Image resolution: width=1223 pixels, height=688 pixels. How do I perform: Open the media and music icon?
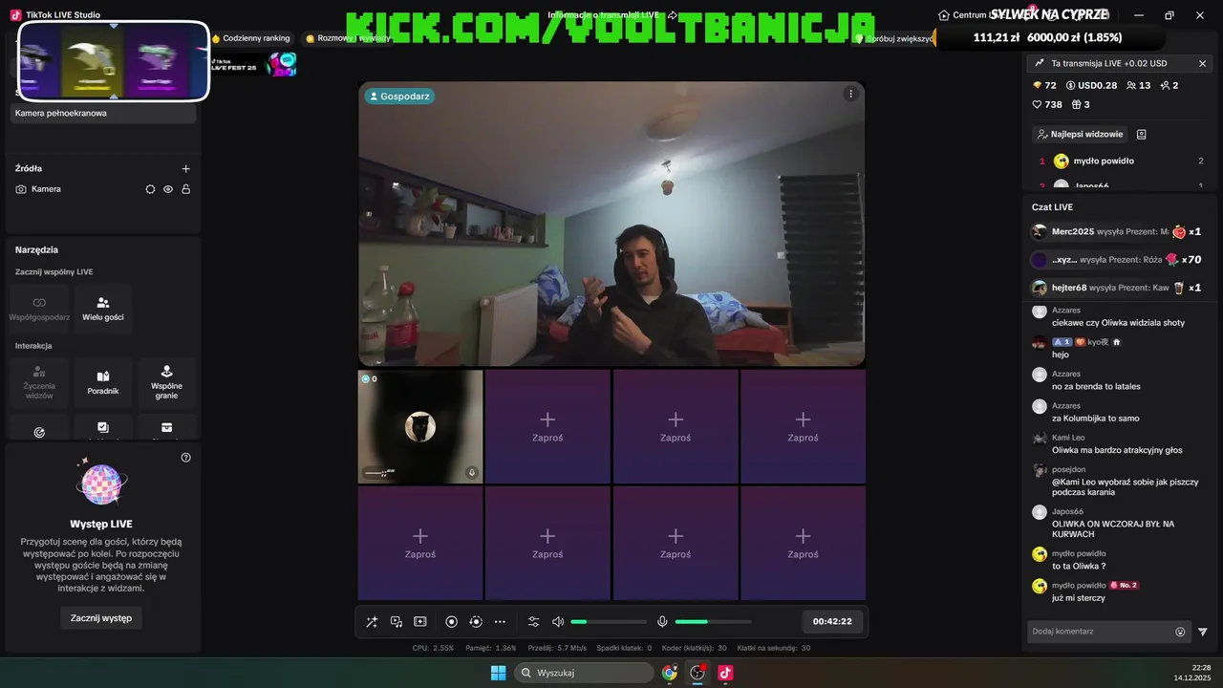[x=397, y=622]
